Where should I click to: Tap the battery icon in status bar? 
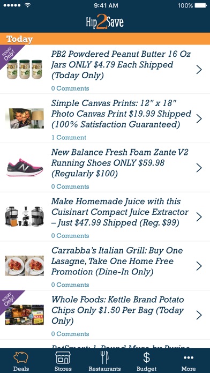(x=200, y=5)
